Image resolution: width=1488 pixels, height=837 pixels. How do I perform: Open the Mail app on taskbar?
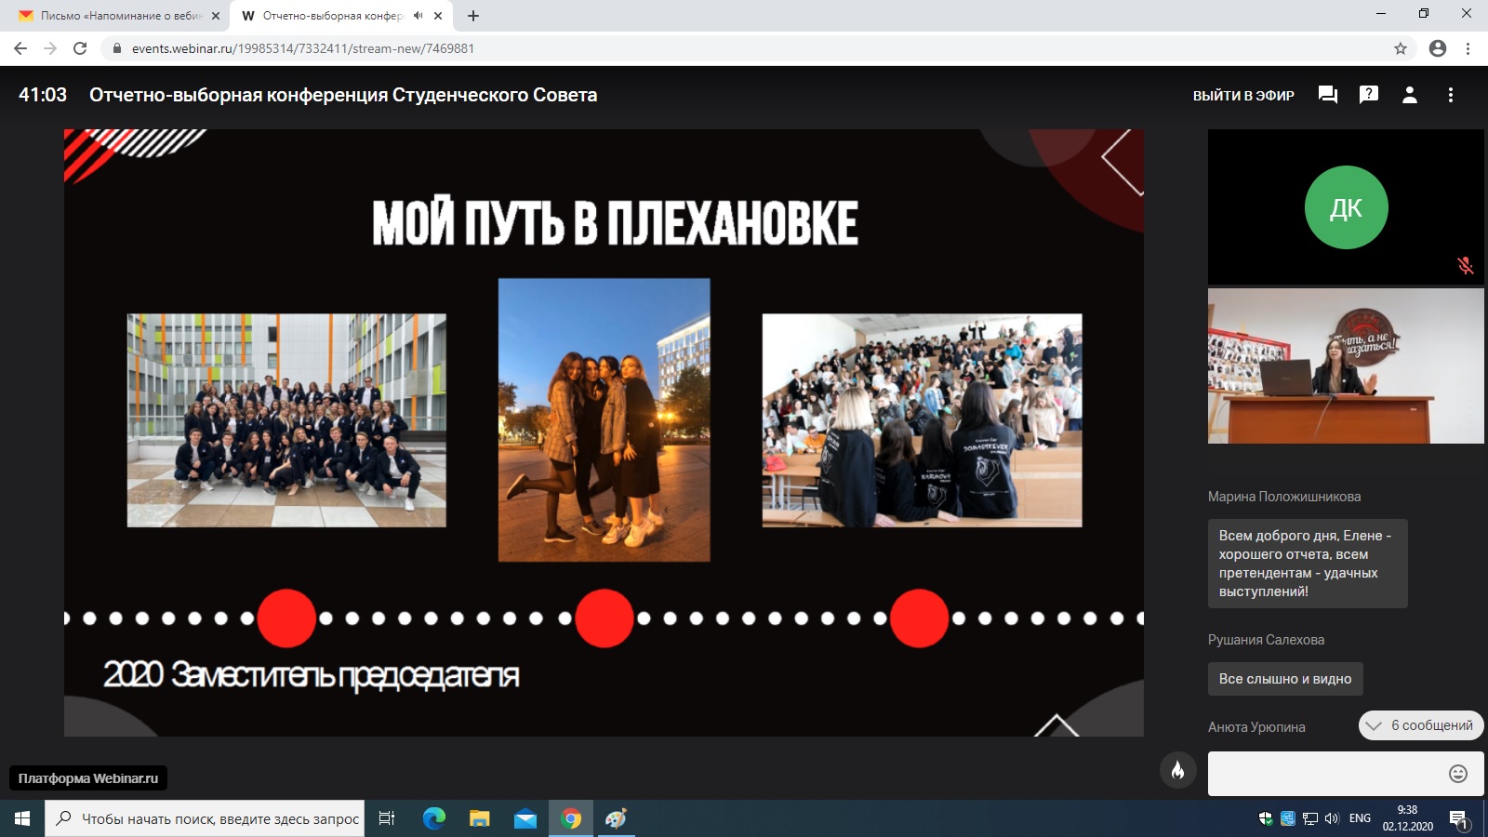pyautogui.click(x=525, y=818)
